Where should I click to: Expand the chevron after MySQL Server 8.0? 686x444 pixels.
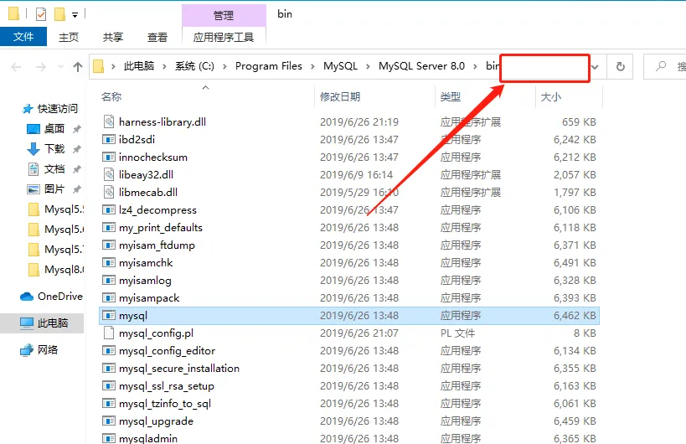pos(475,66)
